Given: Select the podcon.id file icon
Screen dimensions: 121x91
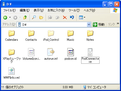Looking at the screenshot, I should (71, 52).
